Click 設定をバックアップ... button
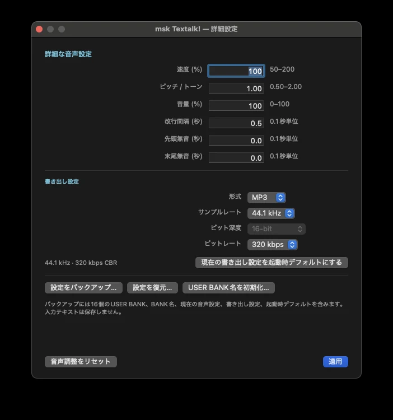The width and height of the screenshot is (393, 420). click(x=83, y=288)
